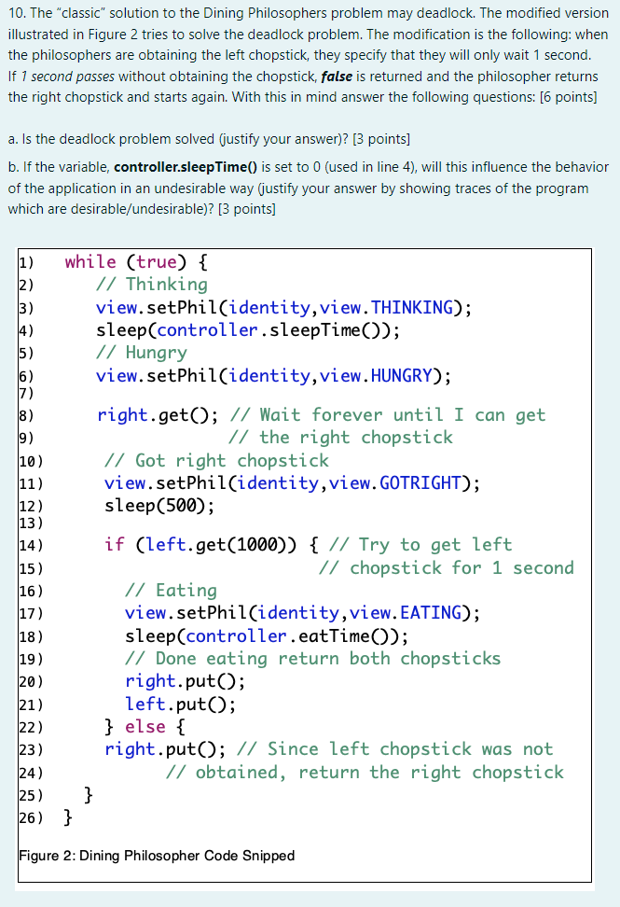Viewport: 620px width, 907px height.
Task: Click 'right.get();' on line 8
Action: coord(158,414)
